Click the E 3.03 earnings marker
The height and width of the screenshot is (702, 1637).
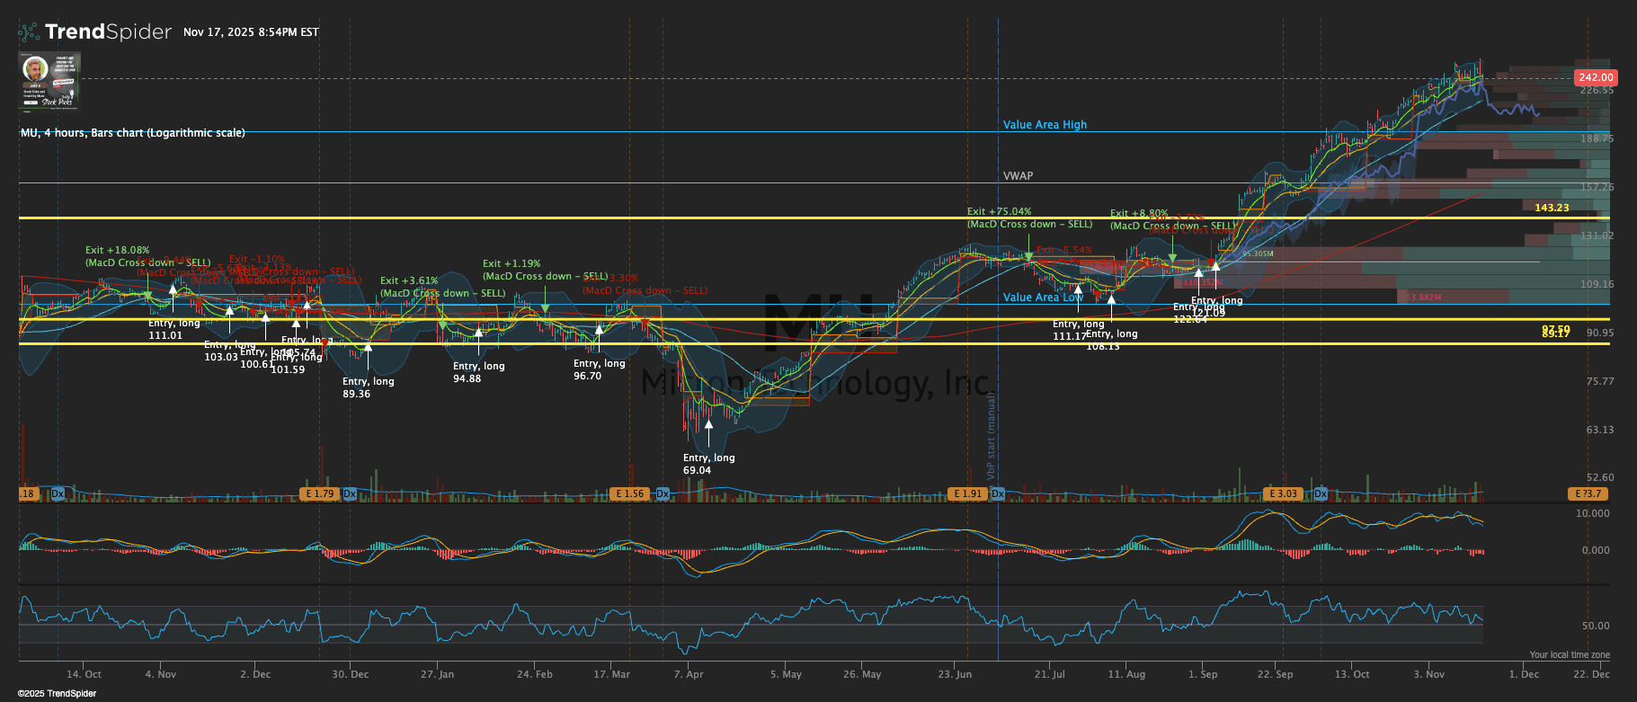click(x=1283, y=493)
